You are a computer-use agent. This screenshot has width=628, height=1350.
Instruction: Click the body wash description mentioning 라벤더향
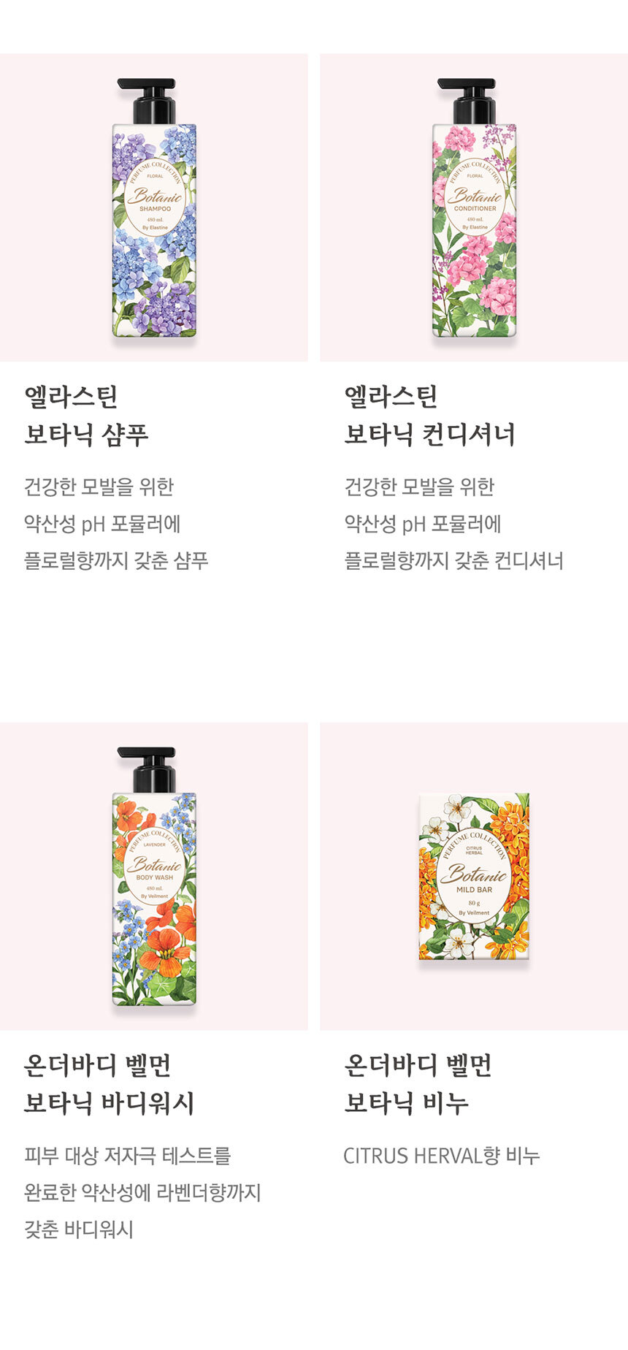pos(142,1192)
